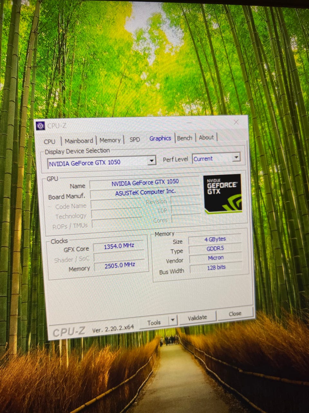Click the Close button at bottom
The image size is (309, 413).
tap(235, 314)
